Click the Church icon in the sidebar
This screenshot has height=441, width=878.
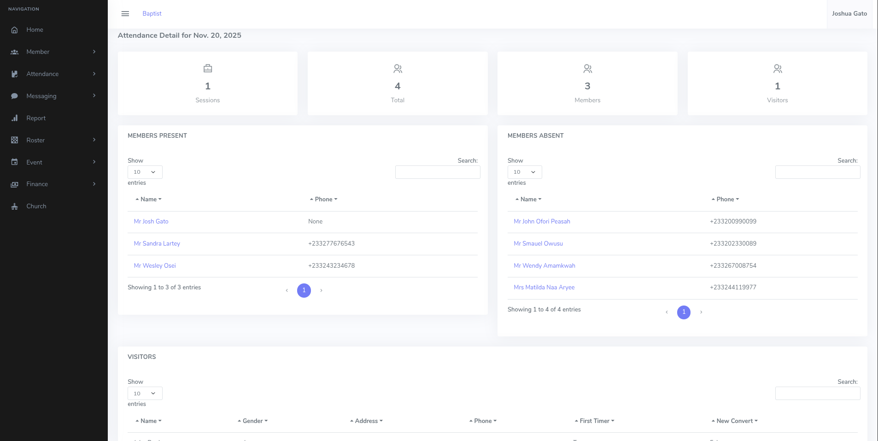(x=15, y=206)
